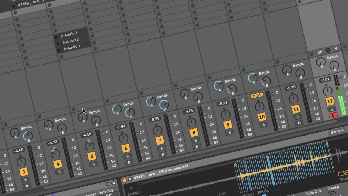Click the Retrig label in sample controls

(x=263, y=192)
